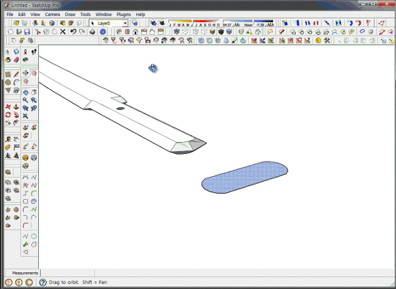396x289 pixels.
Task: Click the New file icon
Action: (10, 31)
